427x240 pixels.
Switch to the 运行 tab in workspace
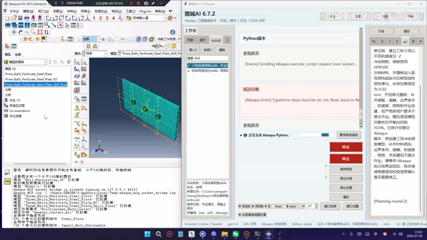(x=203, y=40)
